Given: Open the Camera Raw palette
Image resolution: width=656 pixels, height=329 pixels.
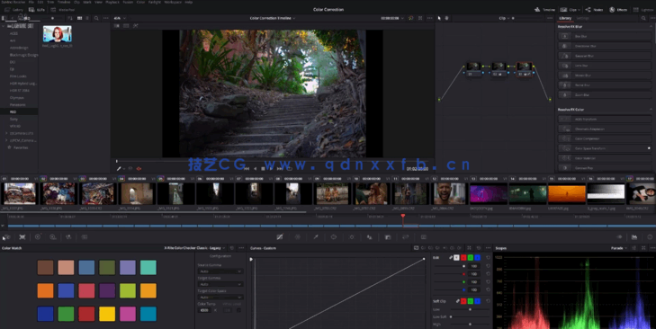Looking at the screenshot, I should coord(6,237).
